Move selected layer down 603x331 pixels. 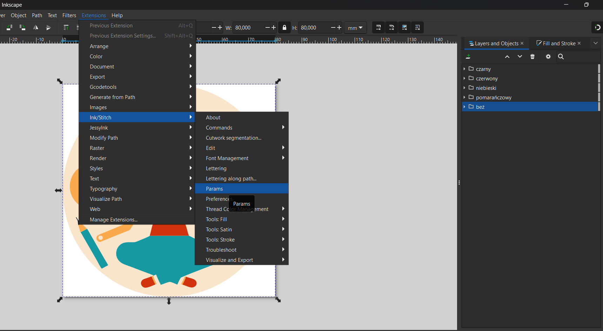click(520, 57)
